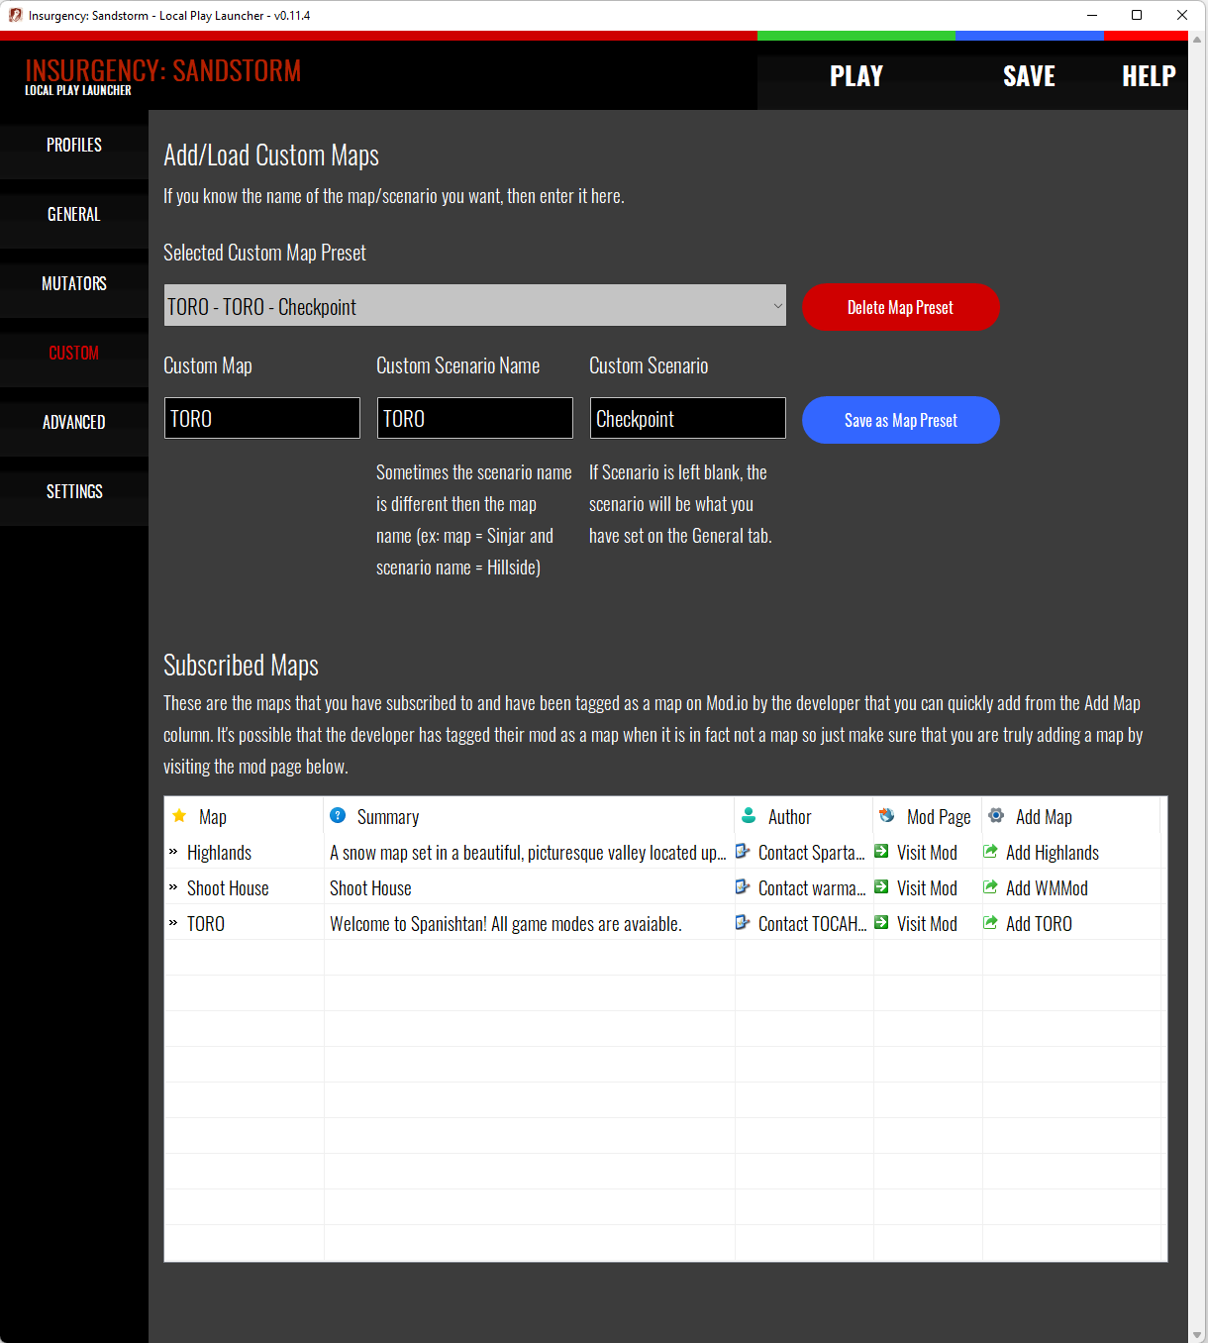Click the add icon next to Add Highlands
Screen dimensions: 1208x1343
click(990, 852)
